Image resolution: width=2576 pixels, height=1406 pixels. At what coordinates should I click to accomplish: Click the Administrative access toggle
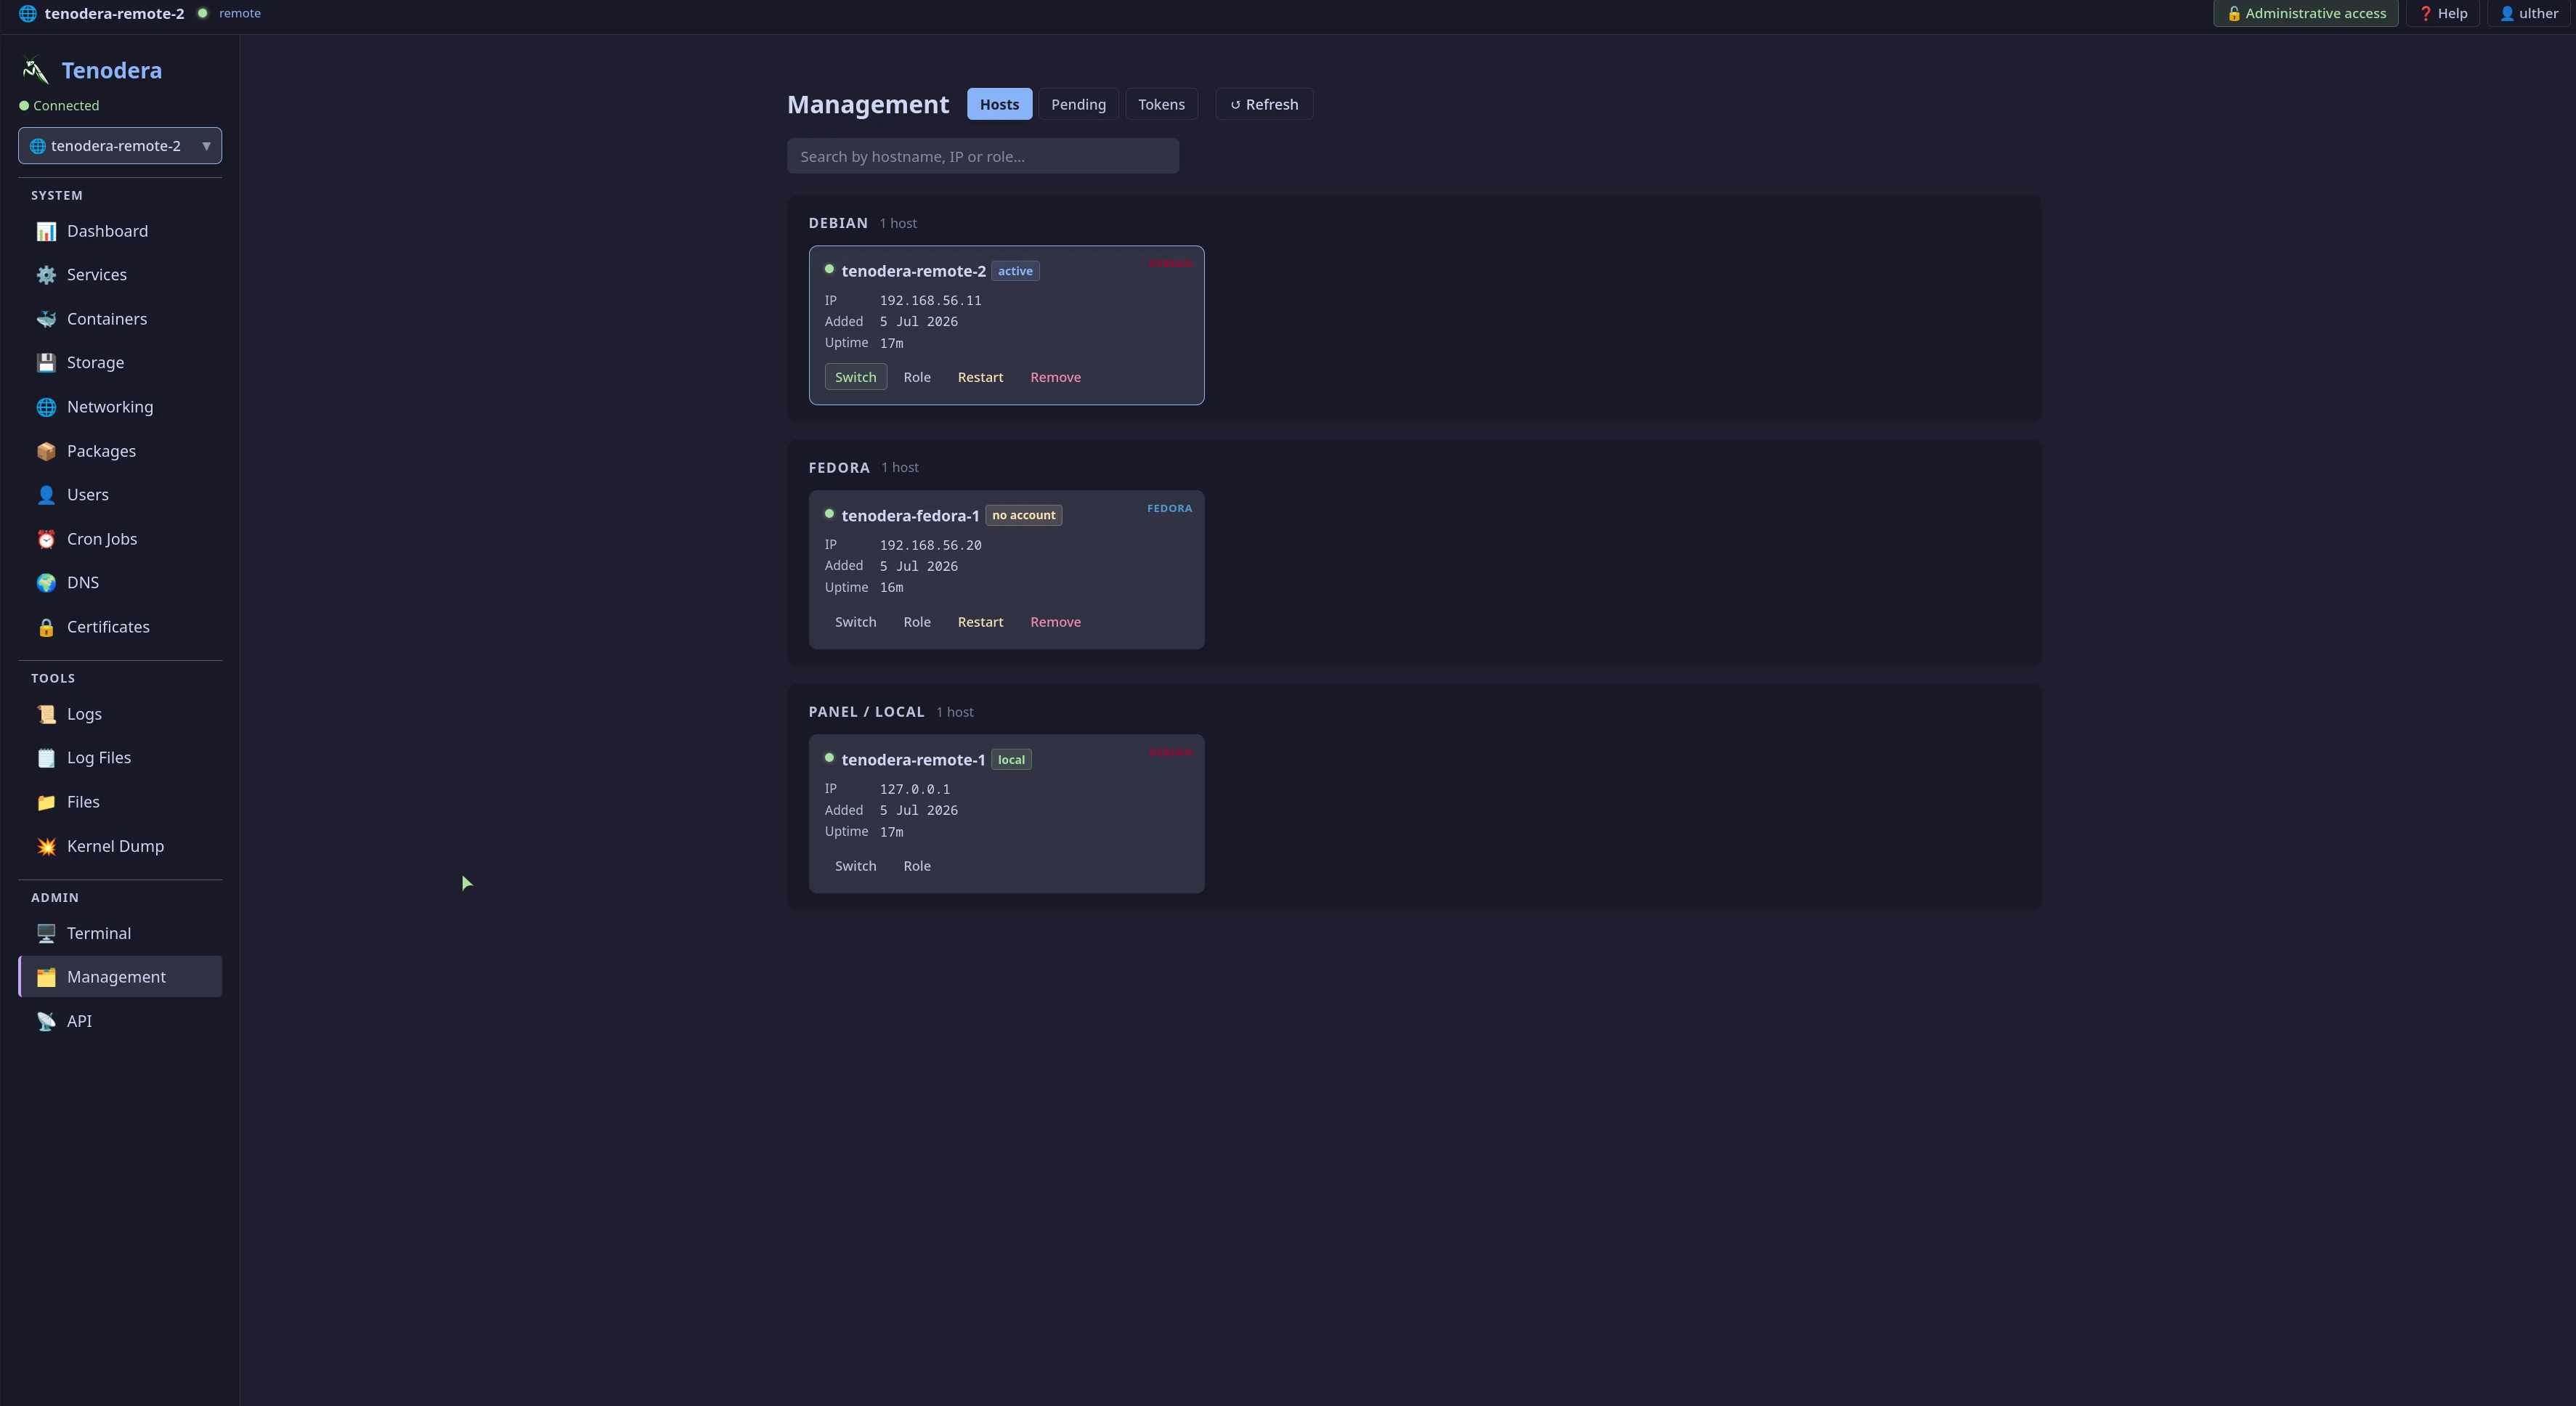2306,13
